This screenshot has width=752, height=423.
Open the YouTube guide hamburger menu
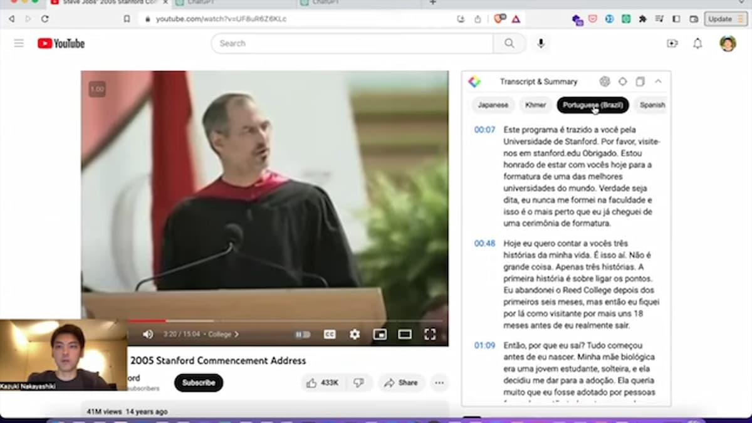pyautogui.click(x=19, y=43)
